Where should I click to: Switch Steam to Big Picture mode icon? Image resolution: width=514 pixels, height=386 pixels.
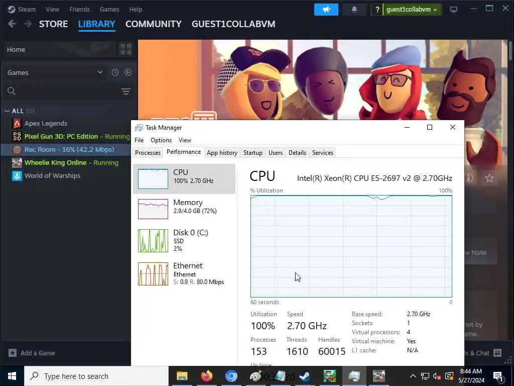pos(454,10)
